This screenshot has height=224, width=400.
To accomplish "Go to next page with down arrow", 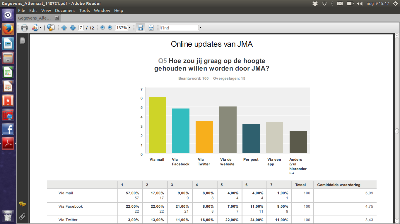I will tap(73, 28).
